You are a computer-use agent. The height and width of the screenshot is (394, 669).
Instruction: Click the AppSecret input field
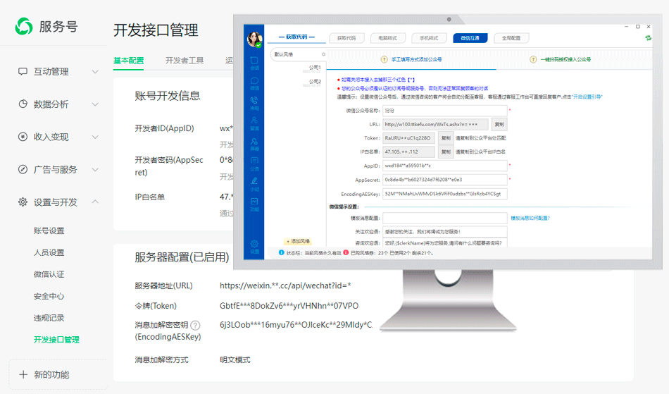point(444,180)
